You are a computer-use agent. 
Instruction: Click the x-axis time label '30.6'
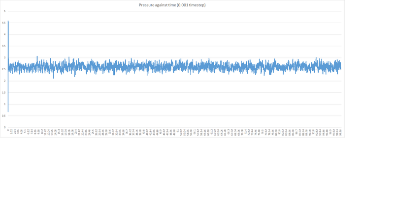pos(110,132)
